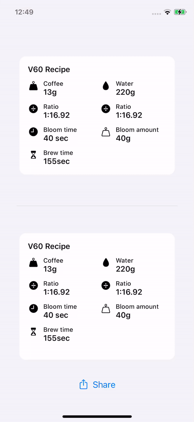
Task: Click the coffee scale icon in bottom card
Action: (x=33, y=263)
